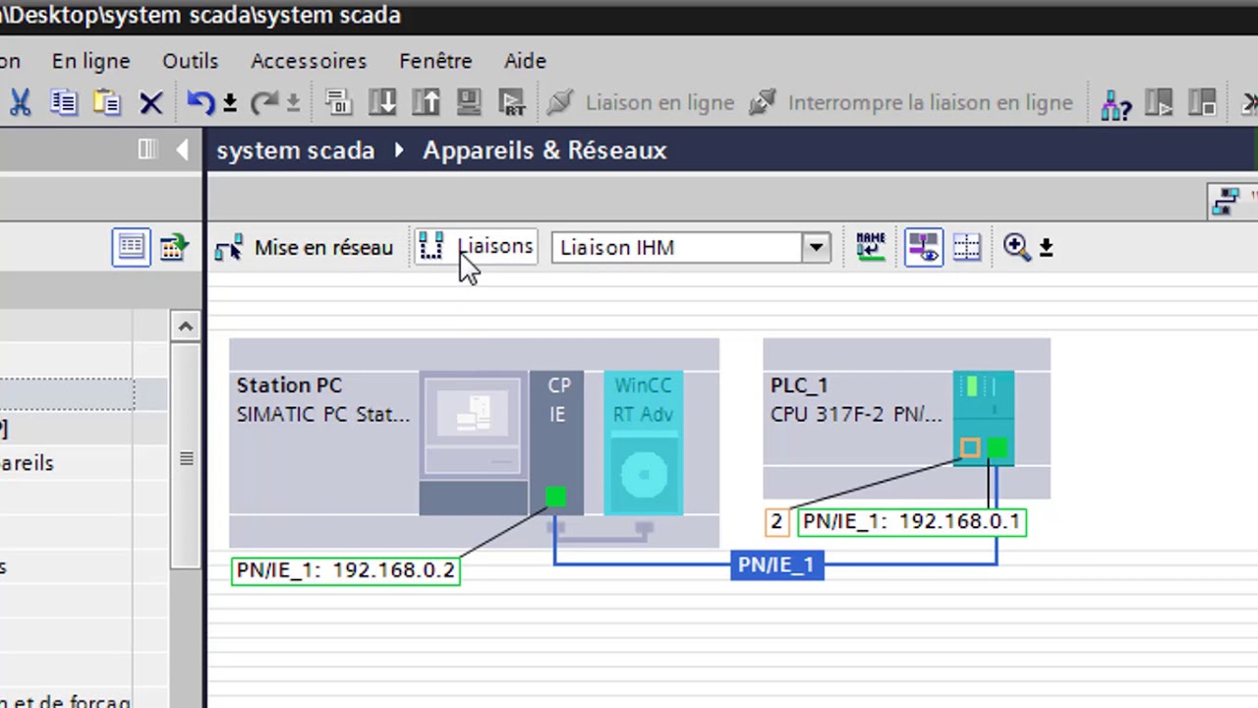Screen dimensions: 1258x708
Task: Activate Liaisons connection mode
Action: pos(476,247)
